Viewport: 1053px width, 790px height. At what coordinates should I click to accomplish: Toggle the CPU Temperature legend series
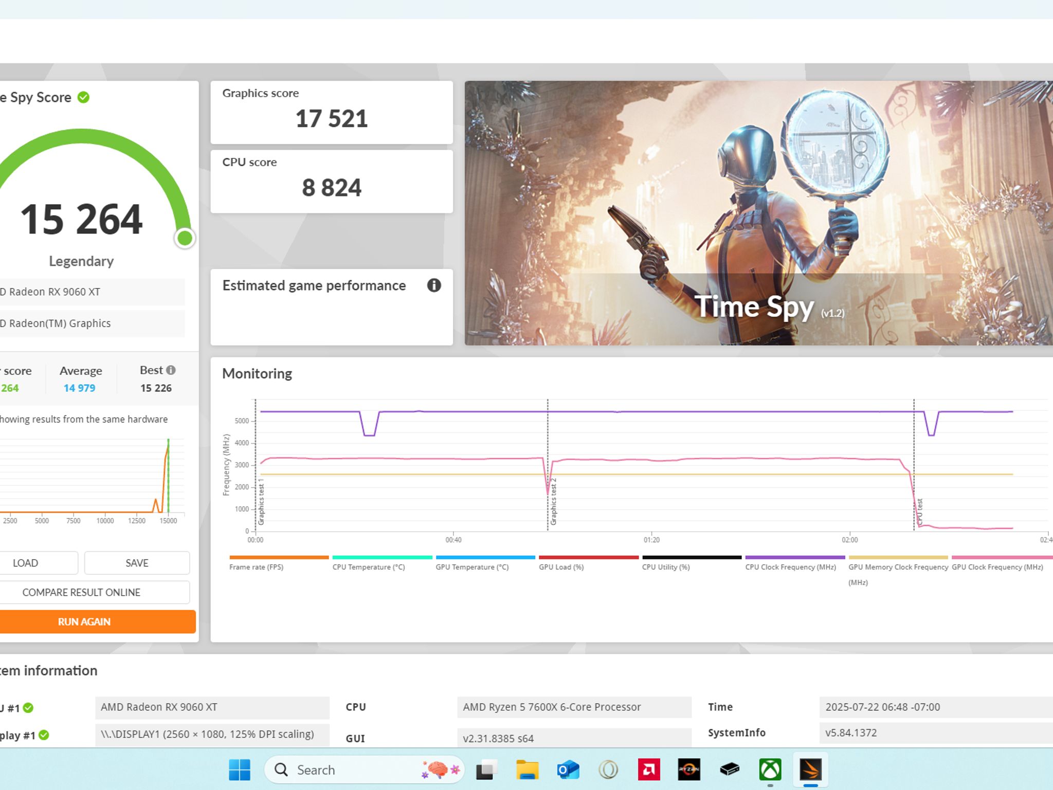[382, 563]
